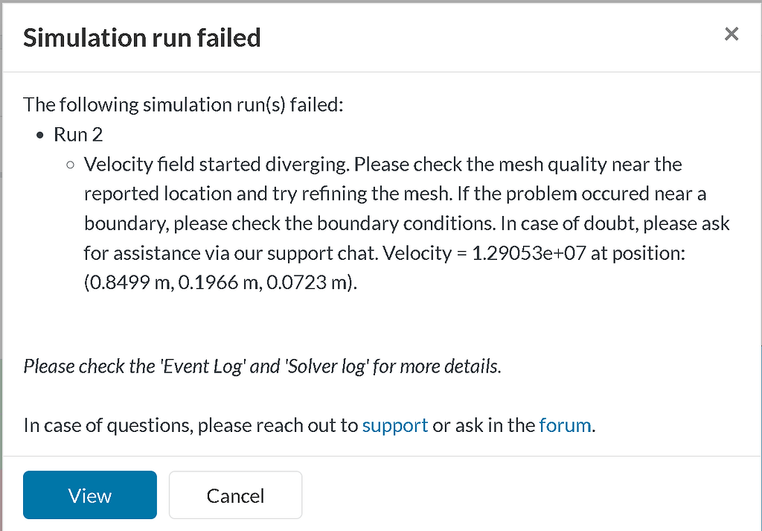The width and height of the screenshot is (762, 531).
Task: Click the Run 2 bullet marker
Action: 40,134
